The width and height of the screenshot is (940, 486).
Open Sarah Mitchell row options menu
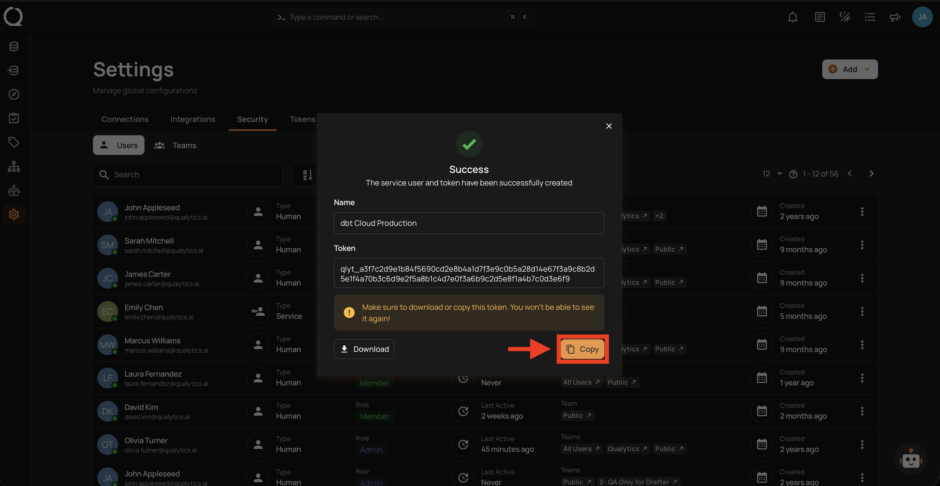862,245
